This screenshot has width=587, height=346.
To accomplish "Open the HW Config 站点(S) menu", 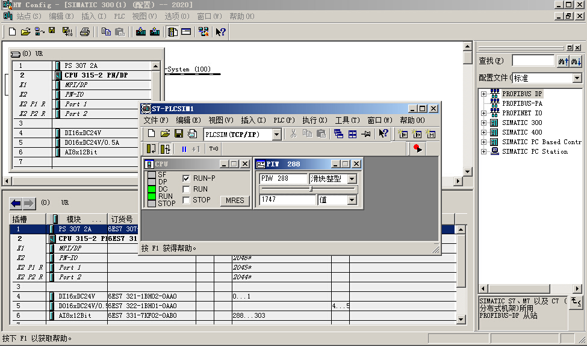I will [28, 16].
